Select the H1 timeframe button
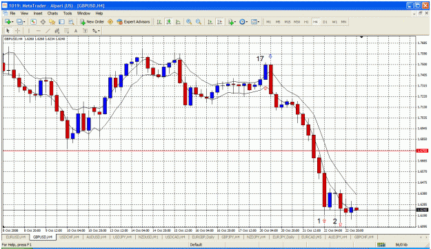The width and height of the screenshot is (431, 249). point(306,21)
